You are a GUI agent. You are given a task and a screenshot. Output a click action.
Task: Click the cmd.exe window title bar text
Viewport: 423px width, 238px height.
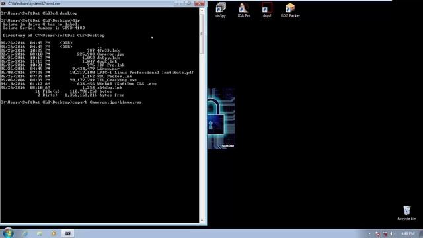click(34, 3)
